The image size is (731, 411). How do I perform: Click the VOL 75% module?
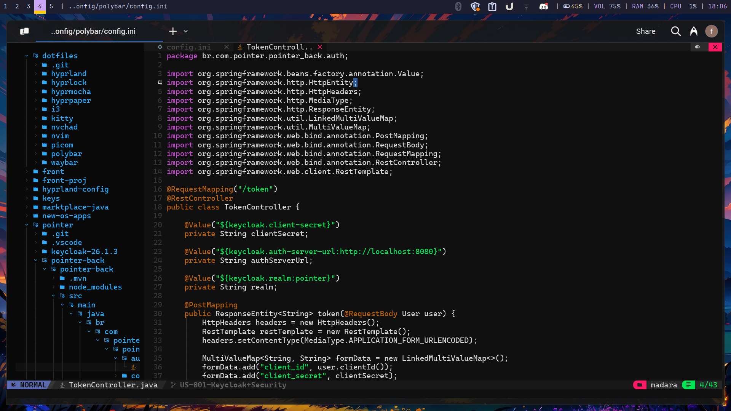point(607,6)
